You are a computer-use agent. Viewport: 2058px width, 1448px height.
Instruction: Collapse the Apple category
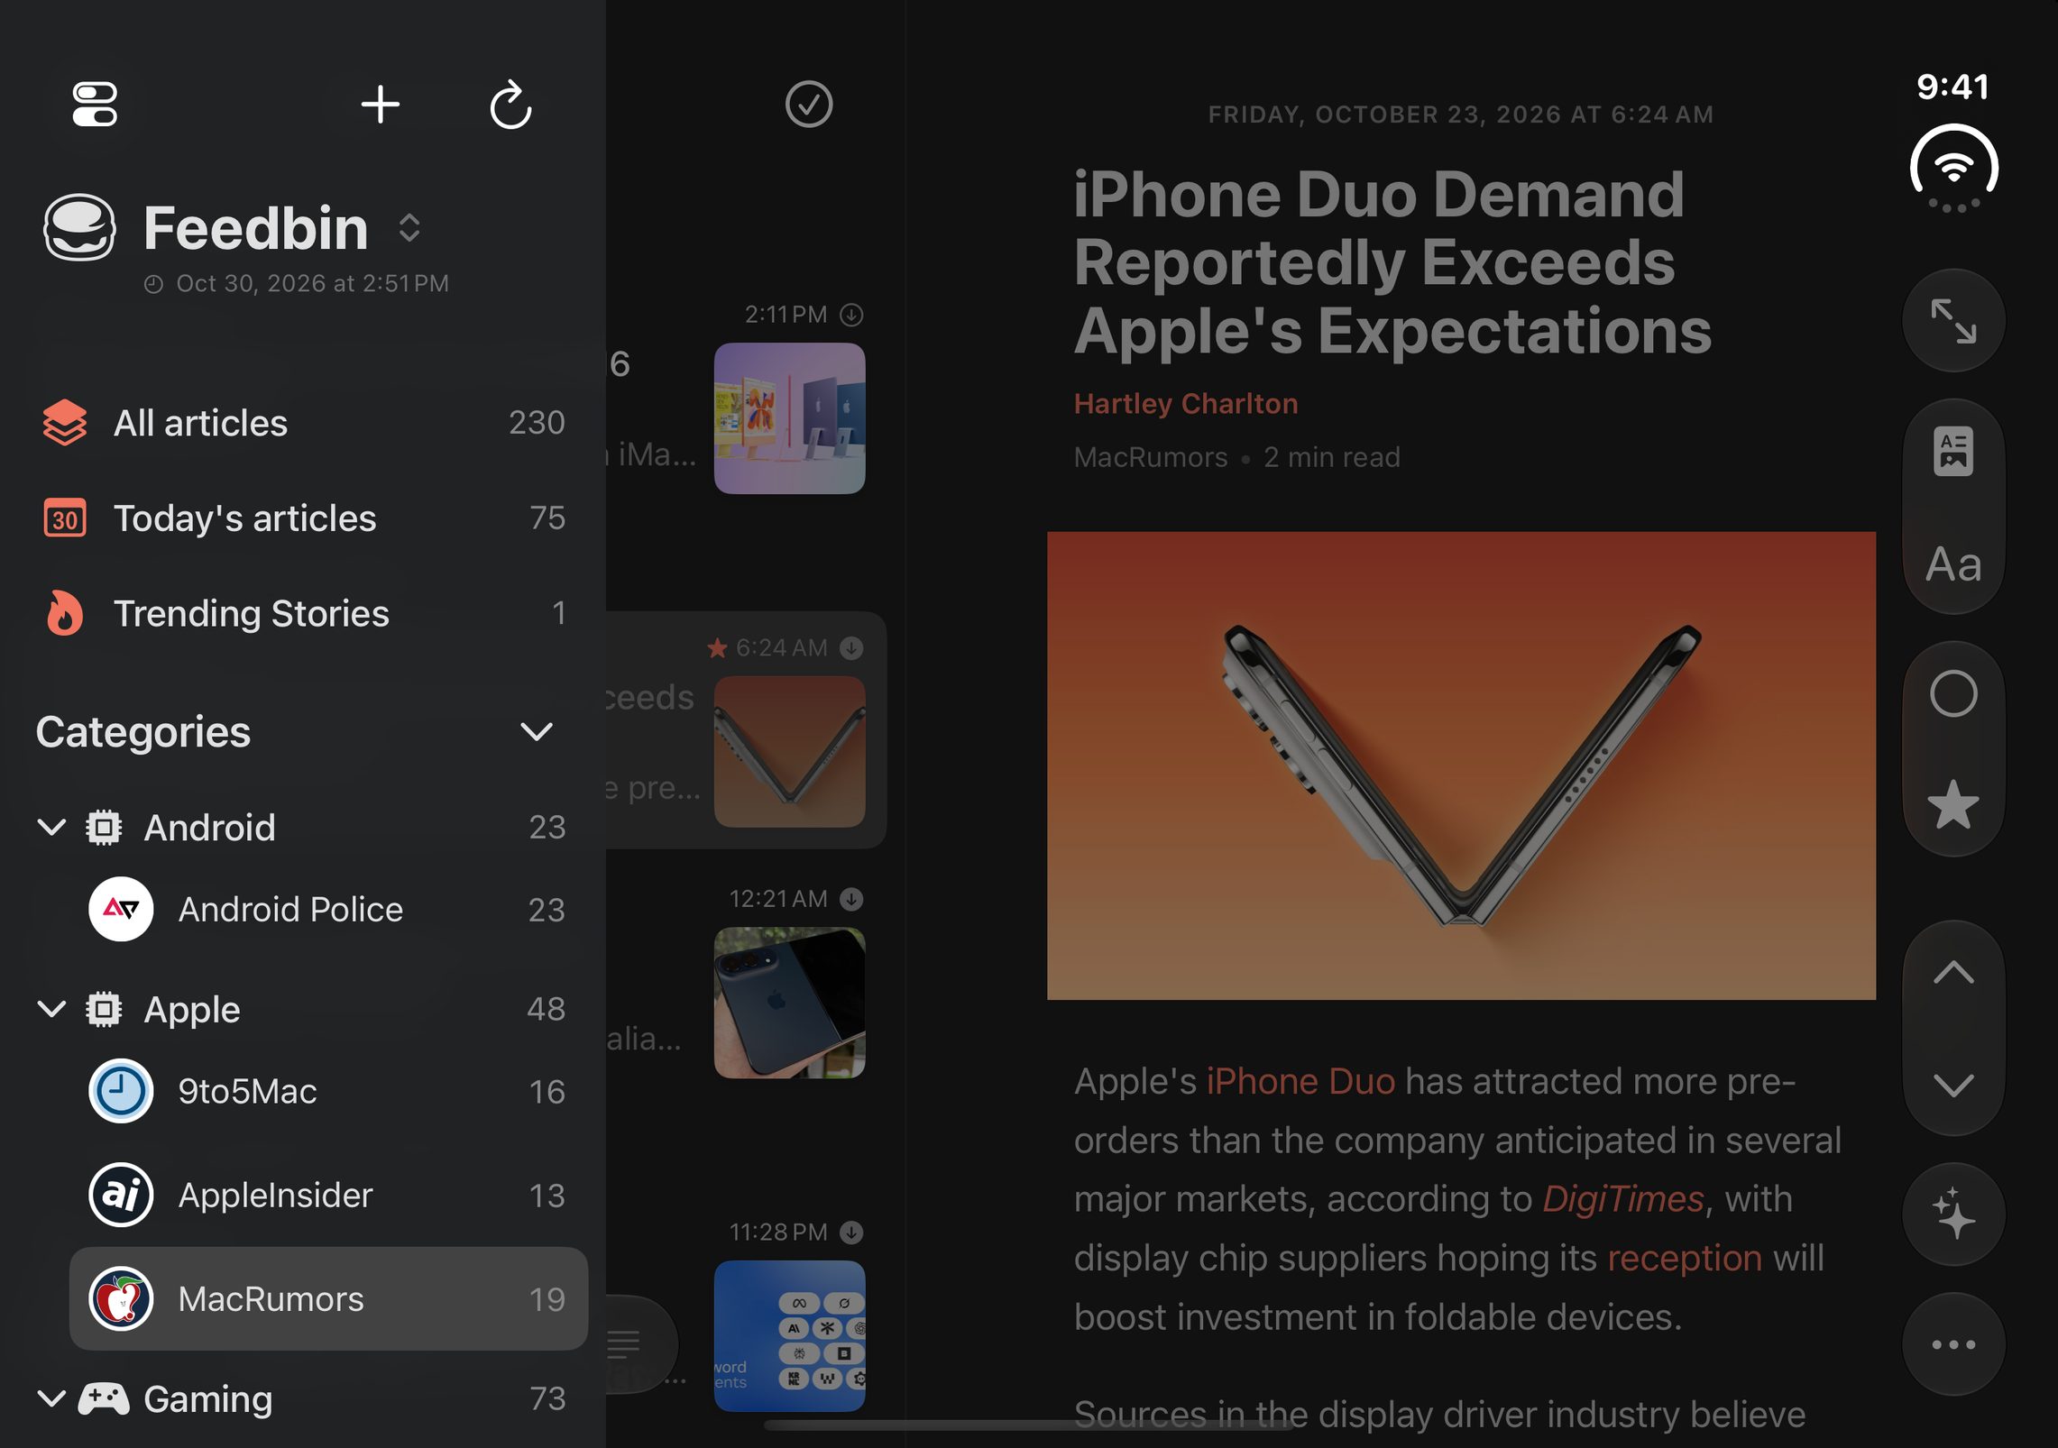point(52,1009)
